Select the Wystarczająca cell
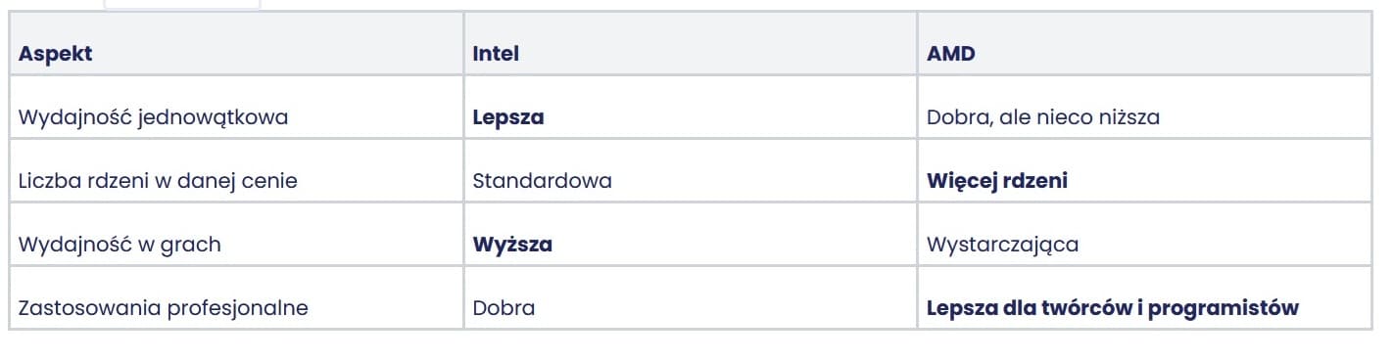This screenshot has width=1392, height=360. click(x=1144, y=245)
